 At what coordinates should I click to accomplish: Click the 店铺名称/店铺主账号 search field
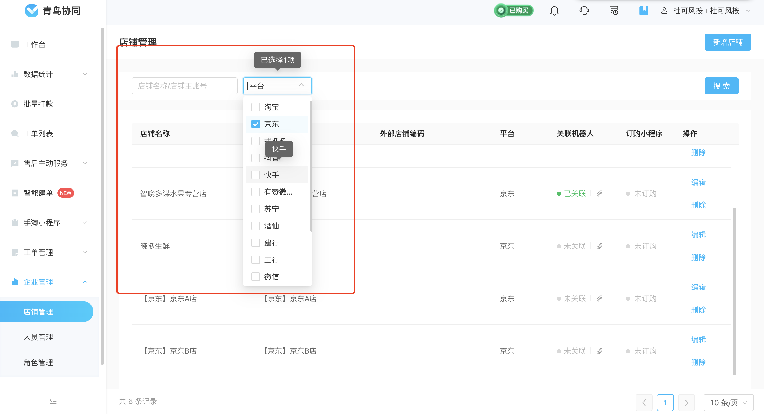coord(184,86)
